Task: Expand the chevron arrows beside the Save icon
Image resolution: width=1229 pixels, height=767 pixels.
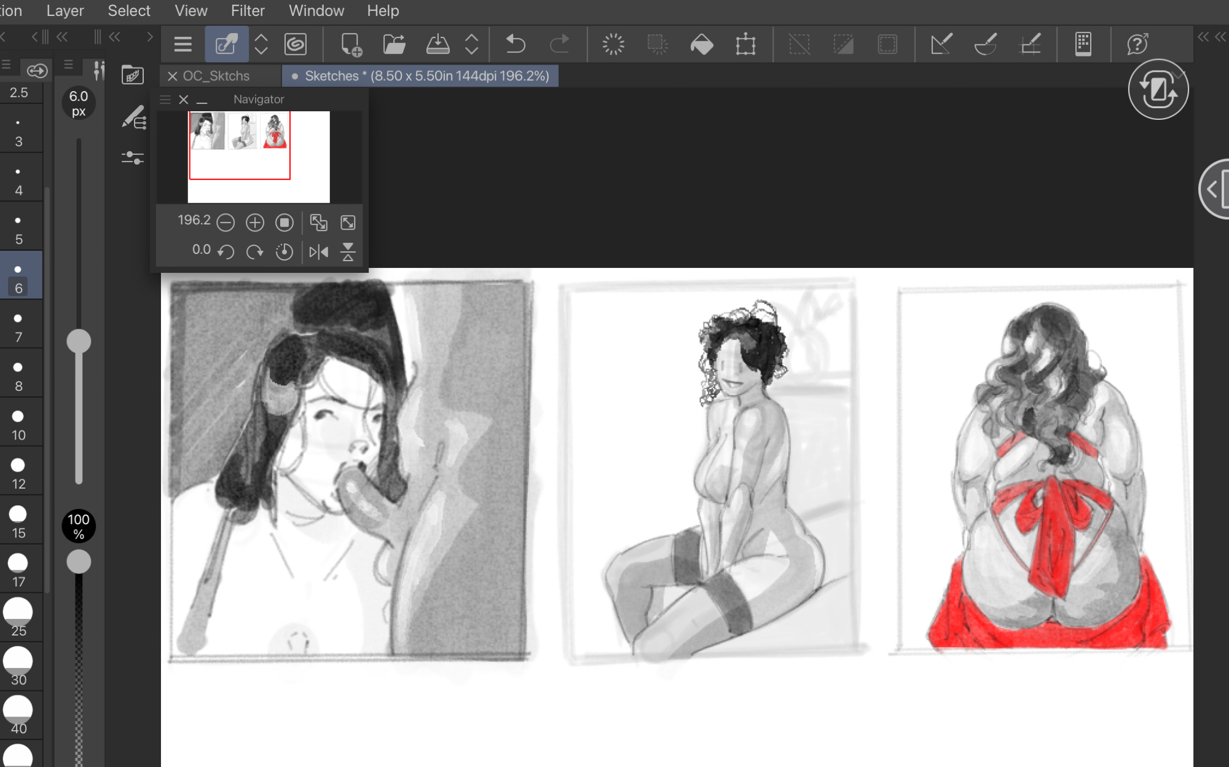Action: tap(471, 44)
